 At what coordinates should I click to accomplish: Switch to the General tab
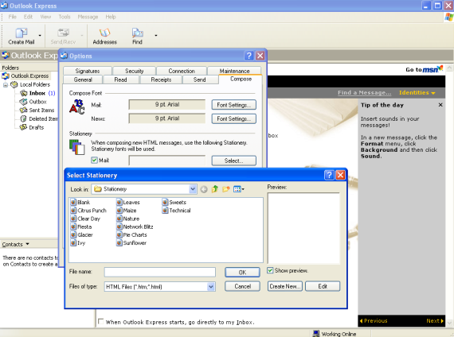[83, 79]
